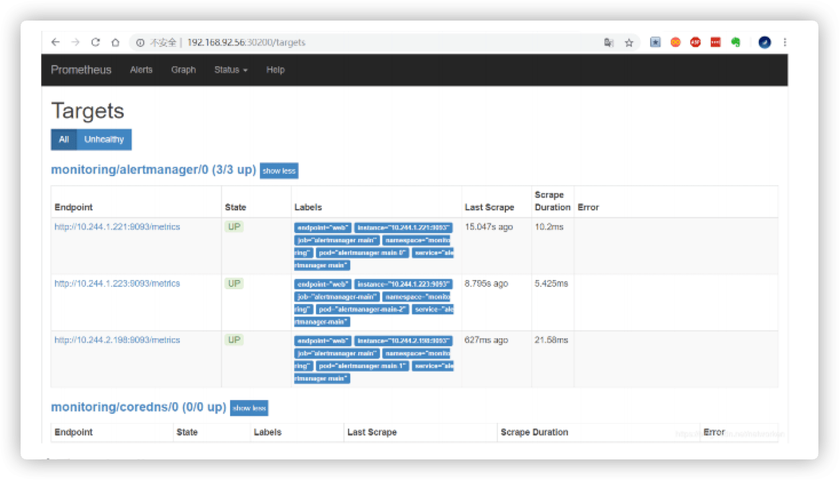
Task: Click the Labels header in alertmanager table
Action: pyautogui.click(x=308, y=207)
